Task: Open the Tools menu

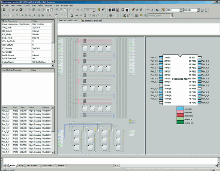Action: point(57,5)
